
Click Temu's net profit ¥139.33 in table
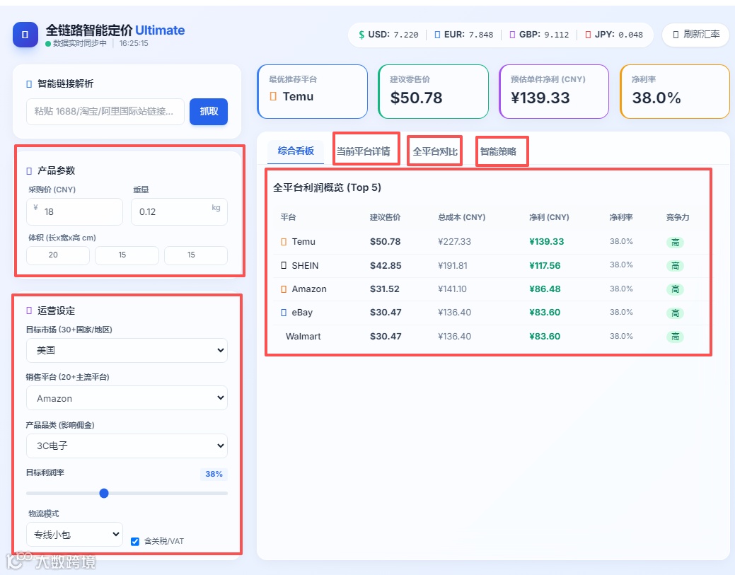547,242
